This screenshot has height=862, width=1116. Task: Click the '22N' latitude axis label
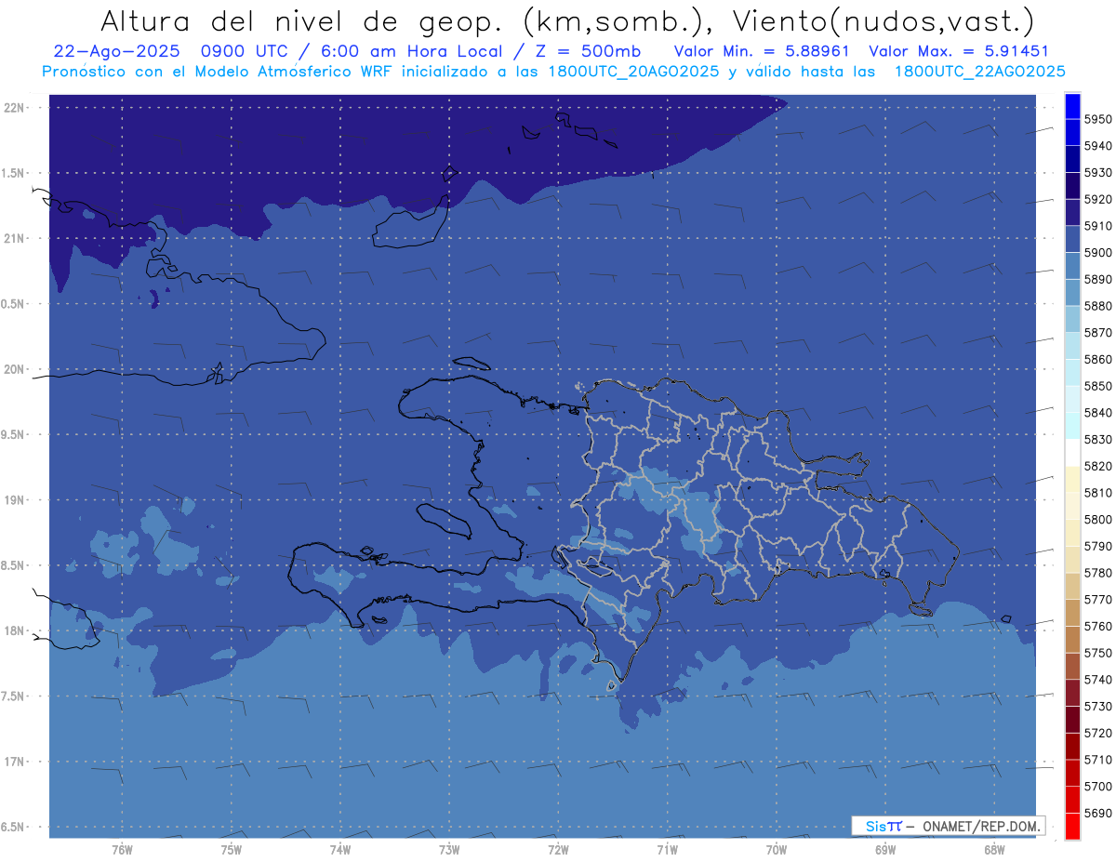coord(14,107)
